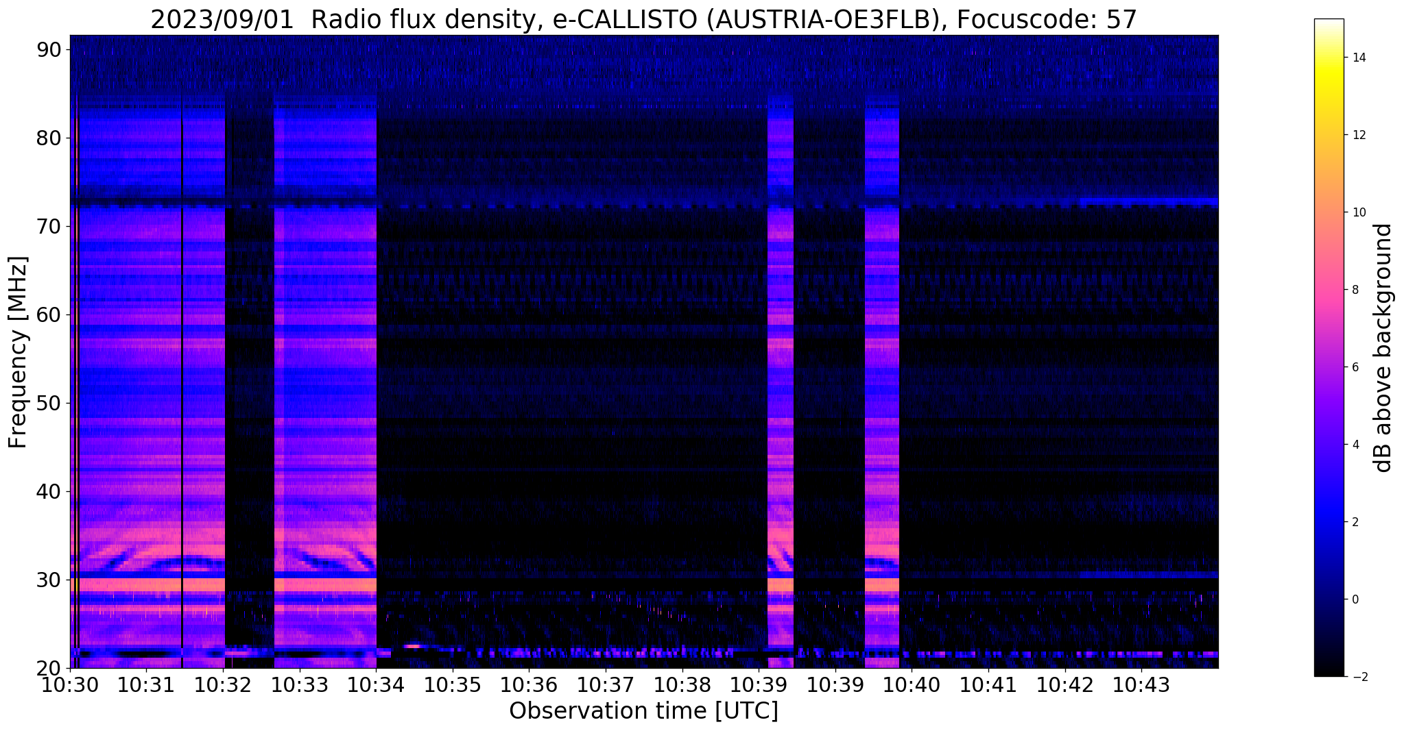Click the 10:30 time tick label
The height and width of the screenshot is (731, 1404).
70,685
